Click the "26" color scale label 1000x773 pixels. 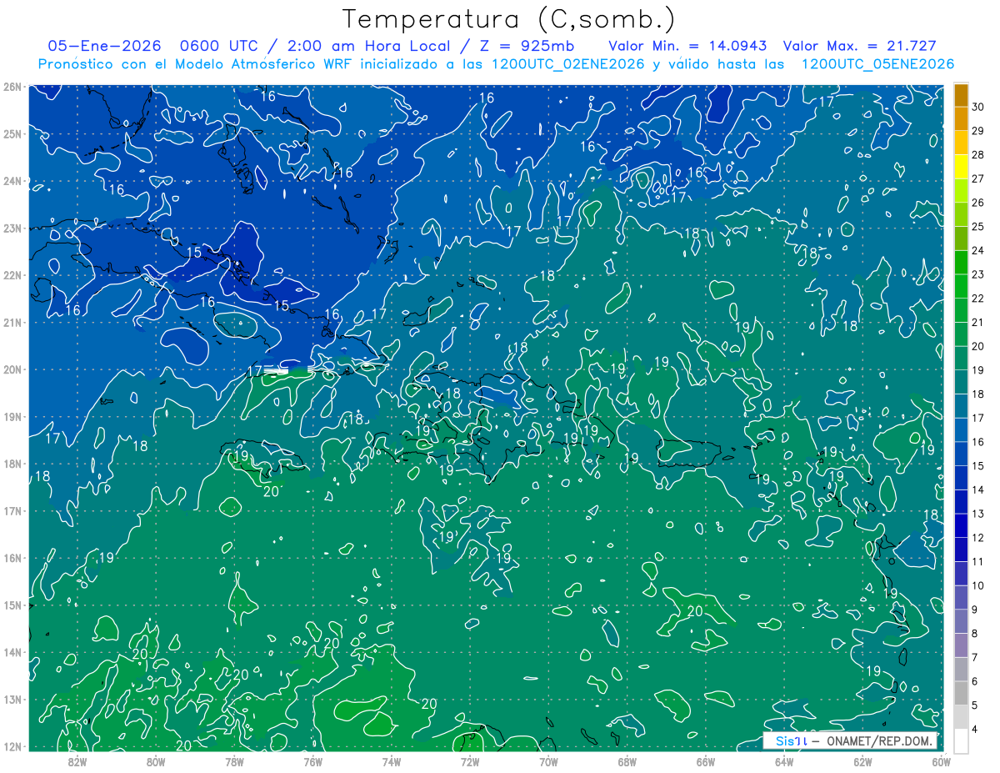click(x=978, y=203)
